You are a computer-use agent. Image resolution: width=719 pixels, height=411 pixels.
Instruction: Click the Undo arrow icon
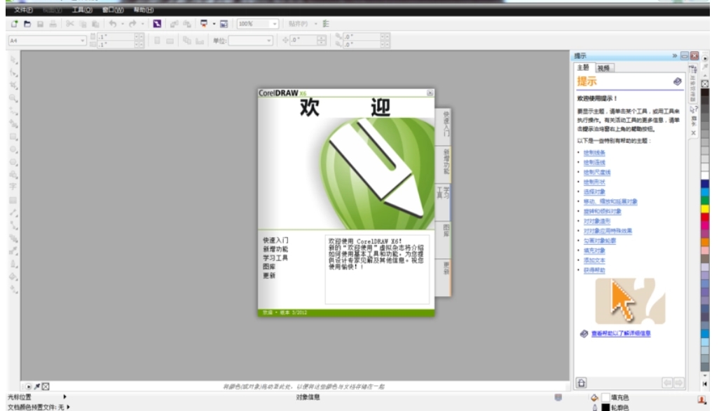(x=113, y=24)
